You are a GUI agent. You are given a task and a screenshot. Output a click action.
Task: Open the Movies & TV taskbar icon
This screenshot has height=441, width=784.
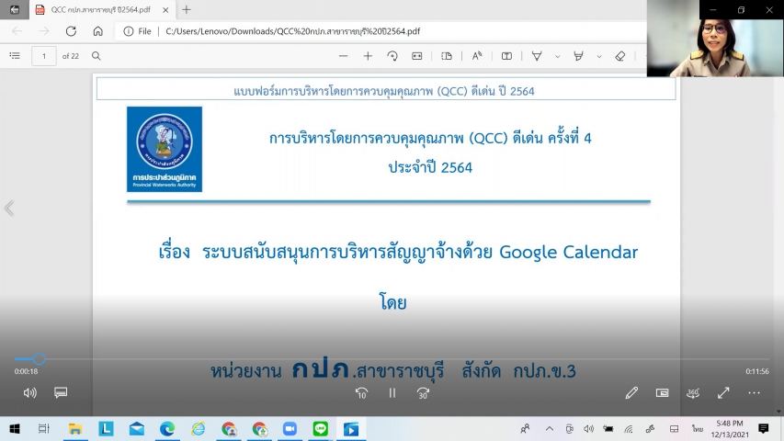coord(351,429)
